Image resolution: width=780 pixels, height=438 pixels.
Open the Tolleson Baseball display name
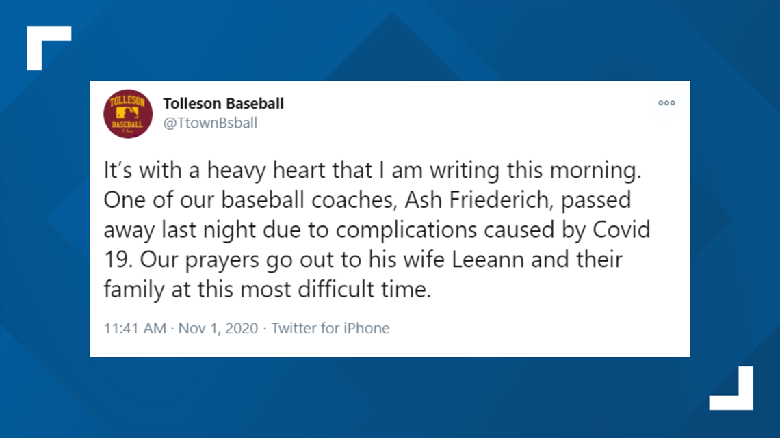[x=223, y=103]
